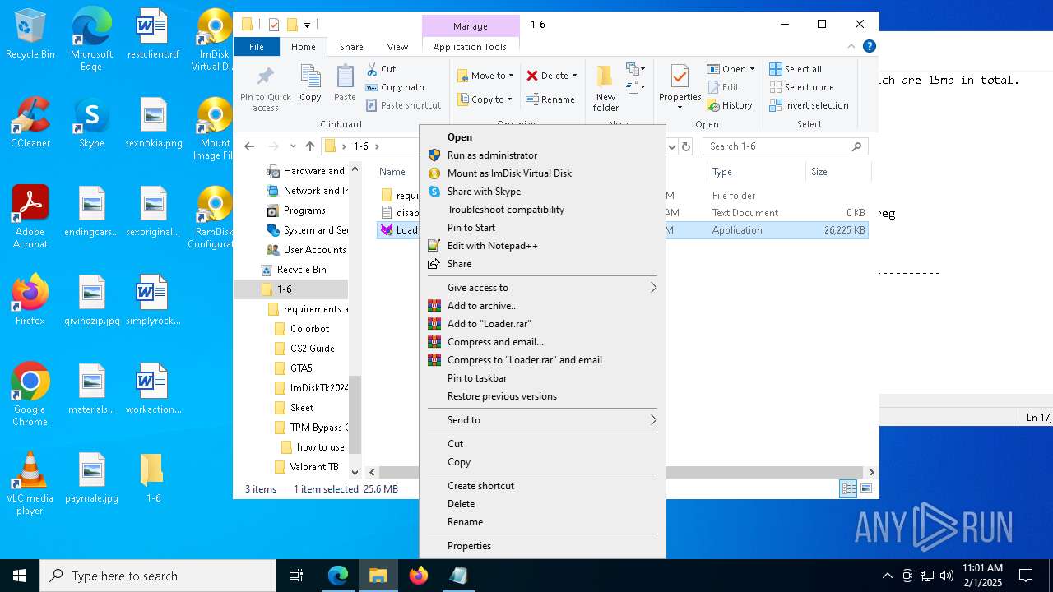
Task: Click Edge icon in the taskbar
Action: tap(338, 576)
